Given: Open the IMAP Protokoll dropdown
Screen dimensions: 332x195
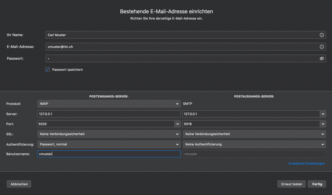Looking at the screenshot, I should (x=109, y=104).
